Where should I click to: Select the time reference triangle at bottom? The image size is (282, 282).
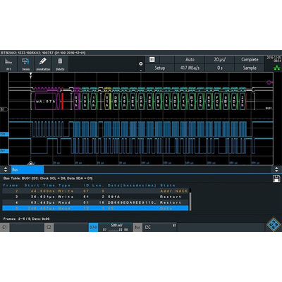click(x=30, y=163)
